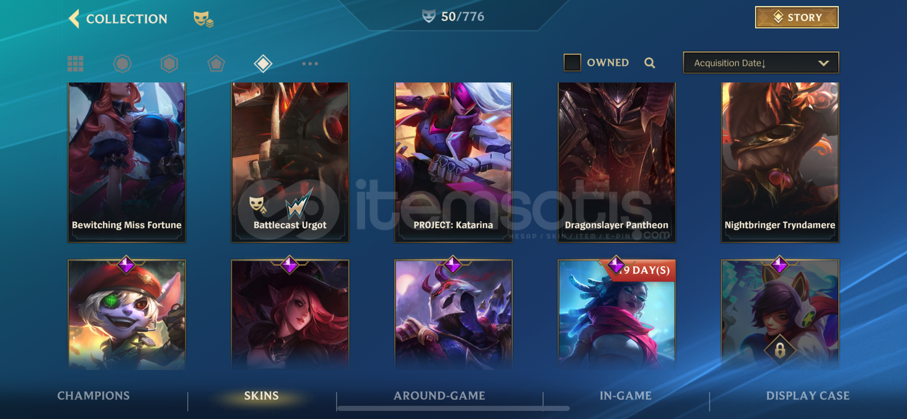Open the mask and coins icon
The height and width of the screenshot is (419, 907).
click(x=203, y=19)
